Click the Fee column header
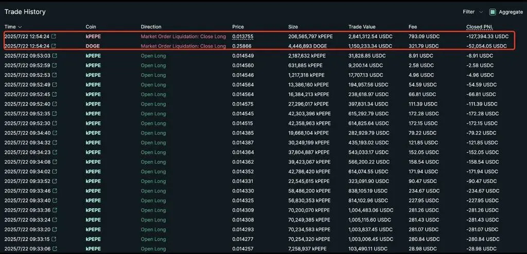This screenshot has height=254, width=527. (x=413, y=27)
